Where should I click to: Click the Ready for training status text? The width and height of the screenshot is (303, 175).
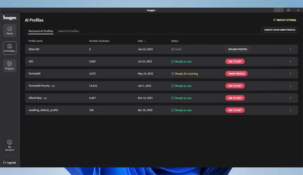[x=187, y=74]
